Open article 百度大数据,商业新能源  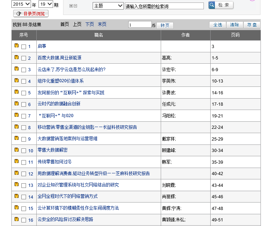(x=60, y=58)
